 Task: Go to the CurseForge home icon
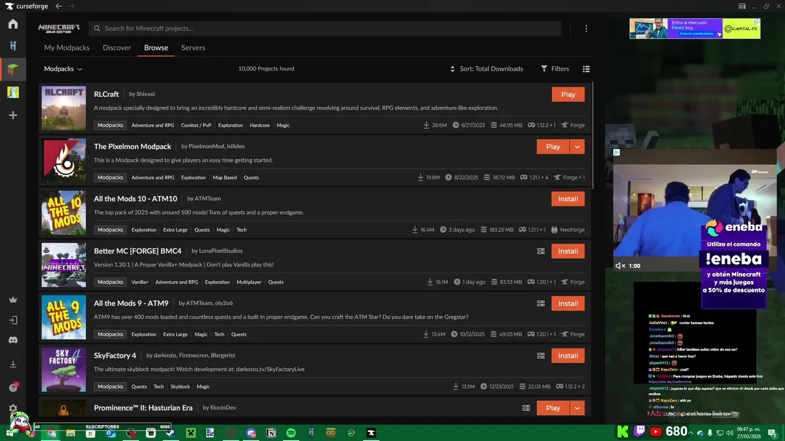(x=13, y=24)
